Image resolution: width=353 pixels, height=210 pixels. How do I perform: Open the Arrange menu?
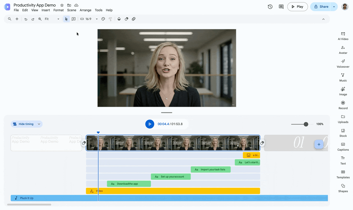pyautogui.click(x=85, y=10)
